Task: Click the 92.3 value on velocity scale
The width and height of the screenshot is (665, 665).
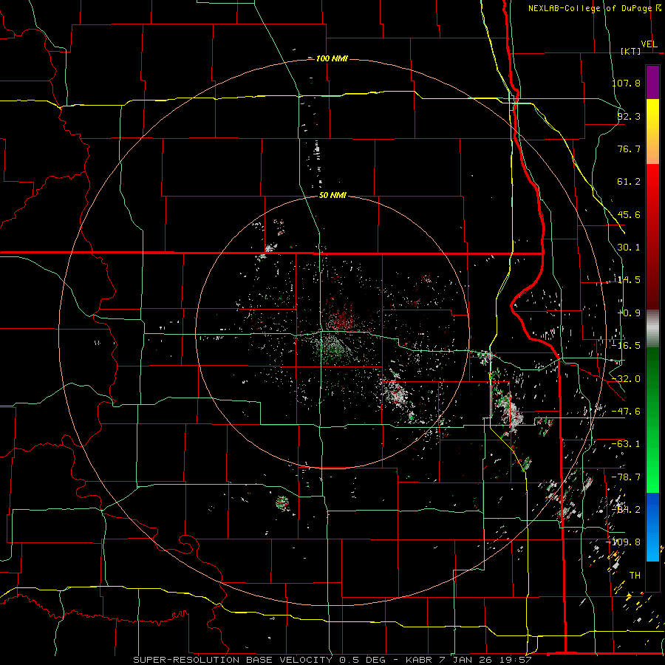Action: click(629, 116)
